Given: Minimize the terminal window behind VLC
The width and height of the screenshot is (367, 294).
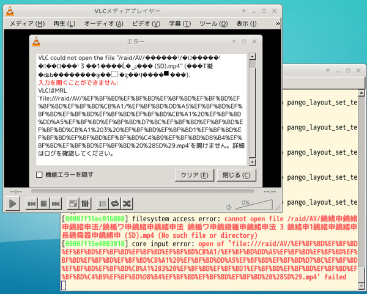Looking at the screenshot, I should (338, 71).
